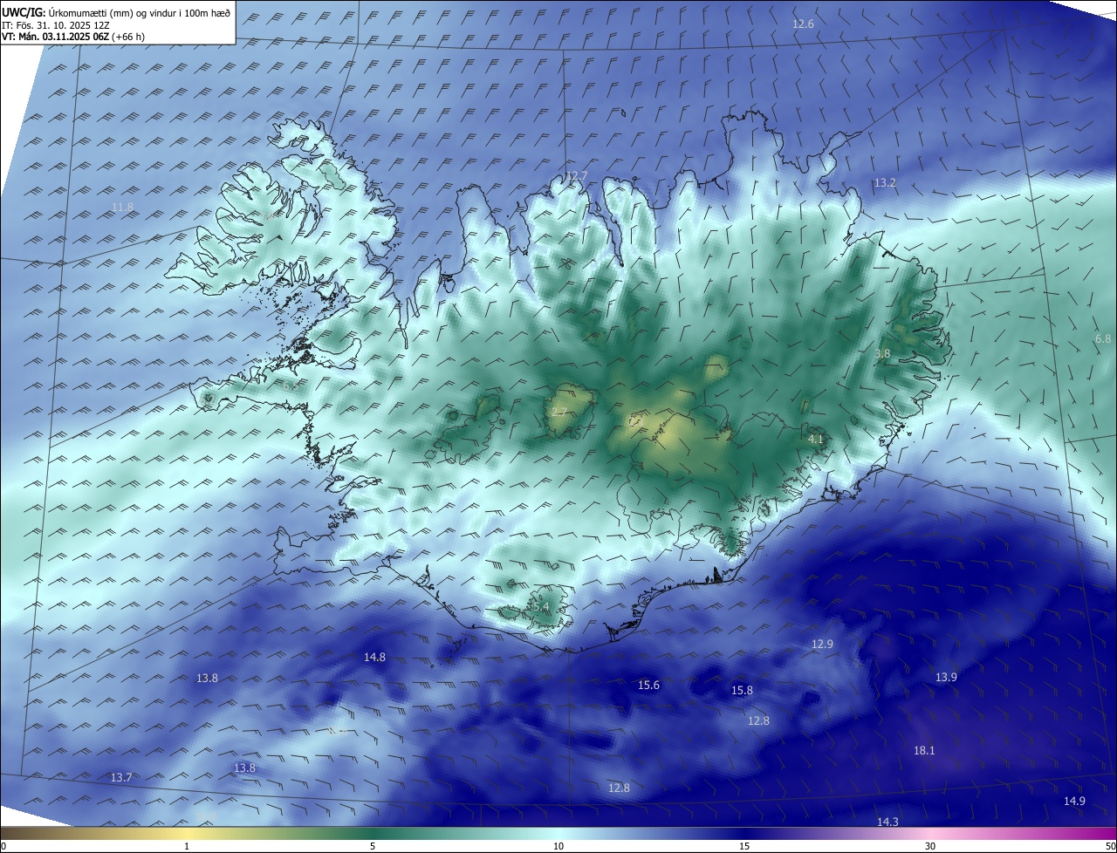The height and width of the screenshot is (853, 1117).
Task: Click the 13.7 value label
Action: [x=121, y=777]
